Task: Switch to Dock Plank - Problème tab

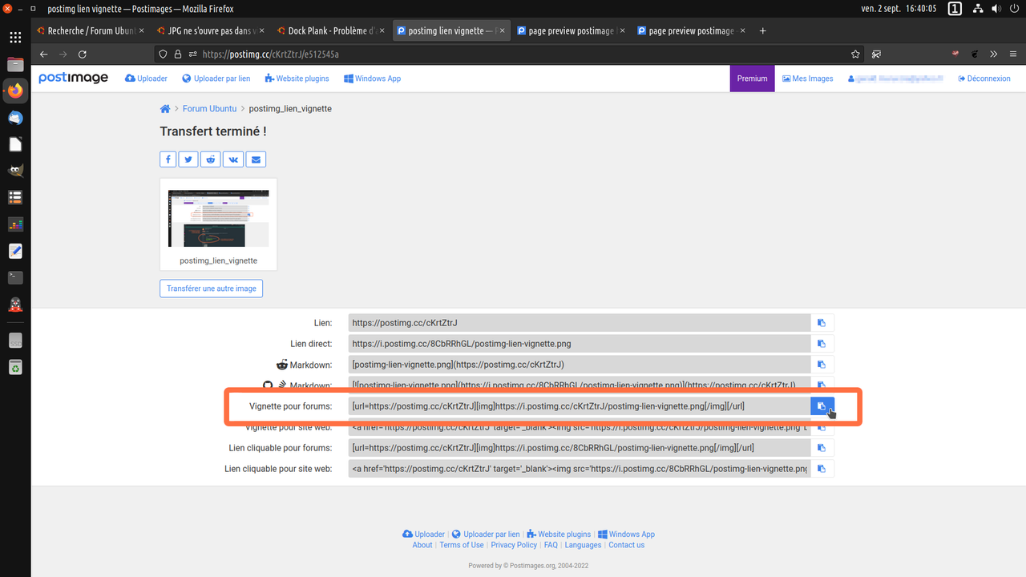Action: 331,31
